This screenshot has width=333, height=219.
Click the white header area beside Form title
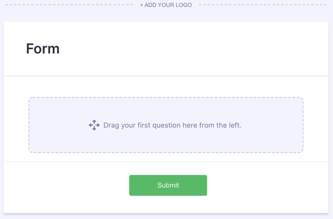coord(205,49)
